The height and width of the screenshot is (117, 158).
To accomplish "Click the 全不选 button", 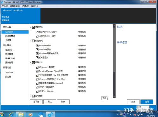I will 36,102.
